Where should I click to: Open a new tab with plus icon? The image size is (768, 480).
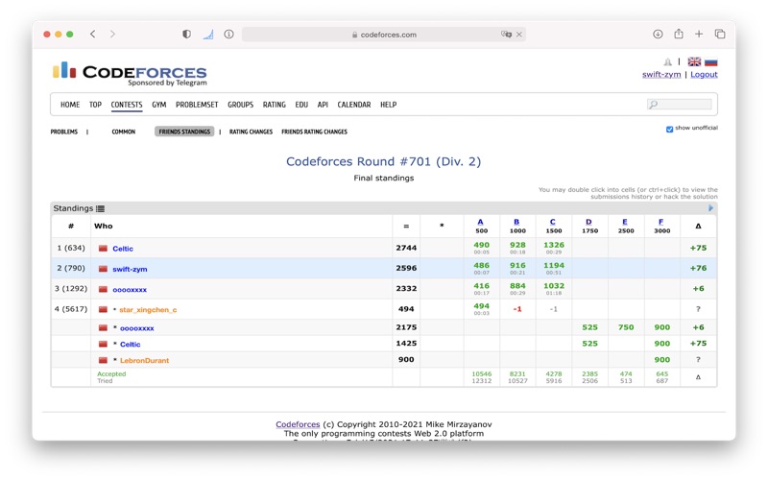pos(699,34)
